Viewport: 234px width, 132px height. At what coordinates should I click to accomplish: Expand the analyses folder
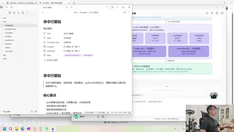9,25
